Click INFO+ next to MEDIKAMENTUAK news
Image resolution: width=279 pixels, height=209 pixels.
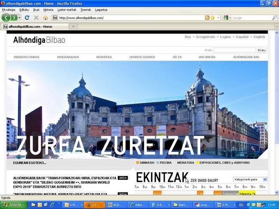pos(123,194)
